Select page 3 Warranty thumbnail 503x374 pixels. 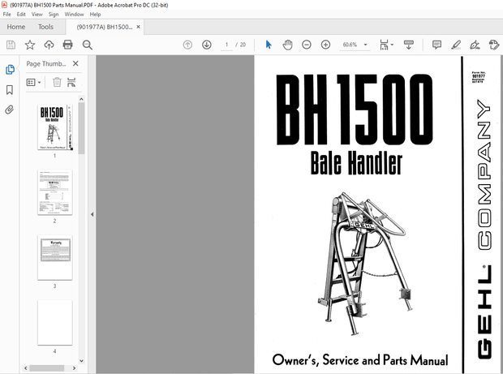pyautogui.click(x=55, y=257)
